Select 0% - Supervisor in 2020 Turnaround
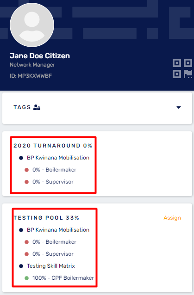 point(53,182)
